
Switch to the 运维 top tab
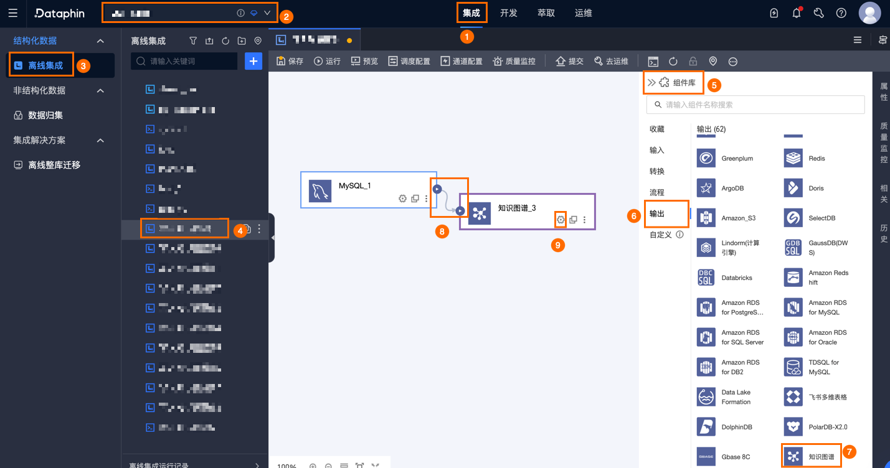584,13
